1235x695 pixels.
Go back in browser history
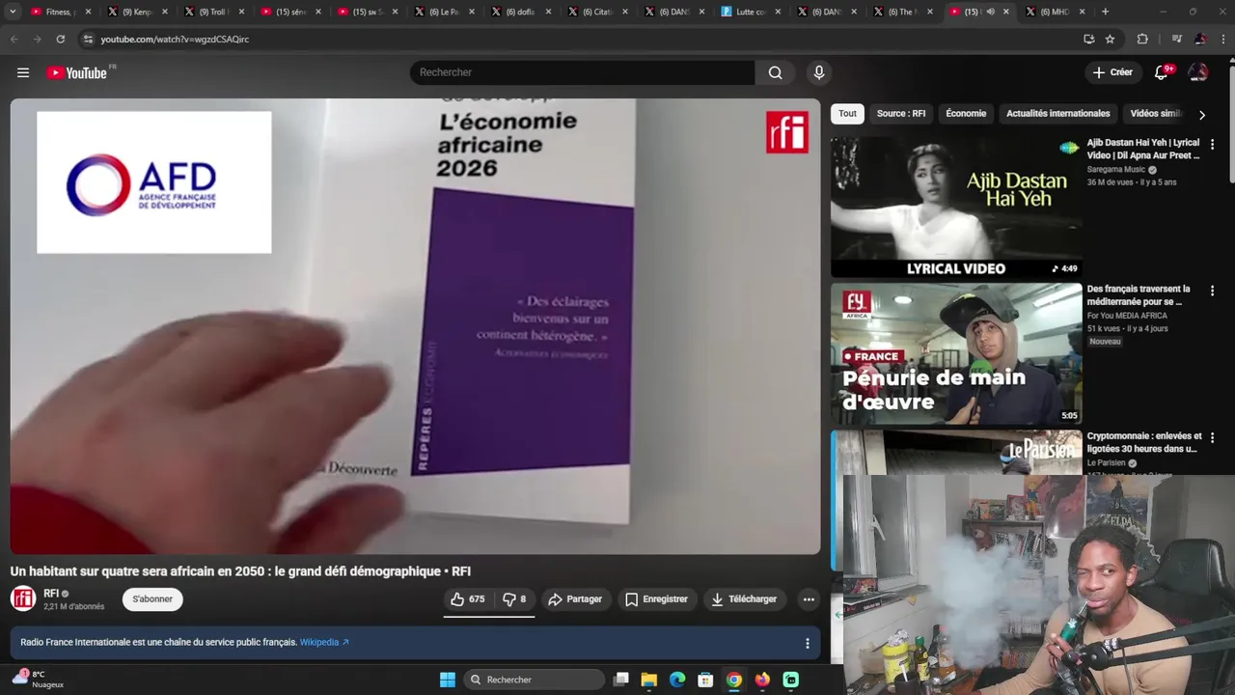pos(14,39)
